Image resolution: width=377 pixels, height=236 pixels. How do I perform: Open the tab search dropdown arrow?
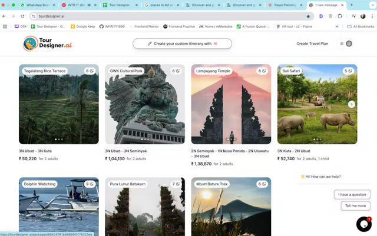click(373, 5)
